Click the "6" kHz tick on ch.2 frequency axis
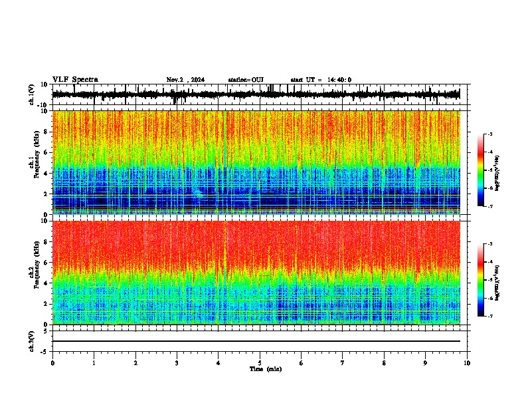 tap(46, 263)
